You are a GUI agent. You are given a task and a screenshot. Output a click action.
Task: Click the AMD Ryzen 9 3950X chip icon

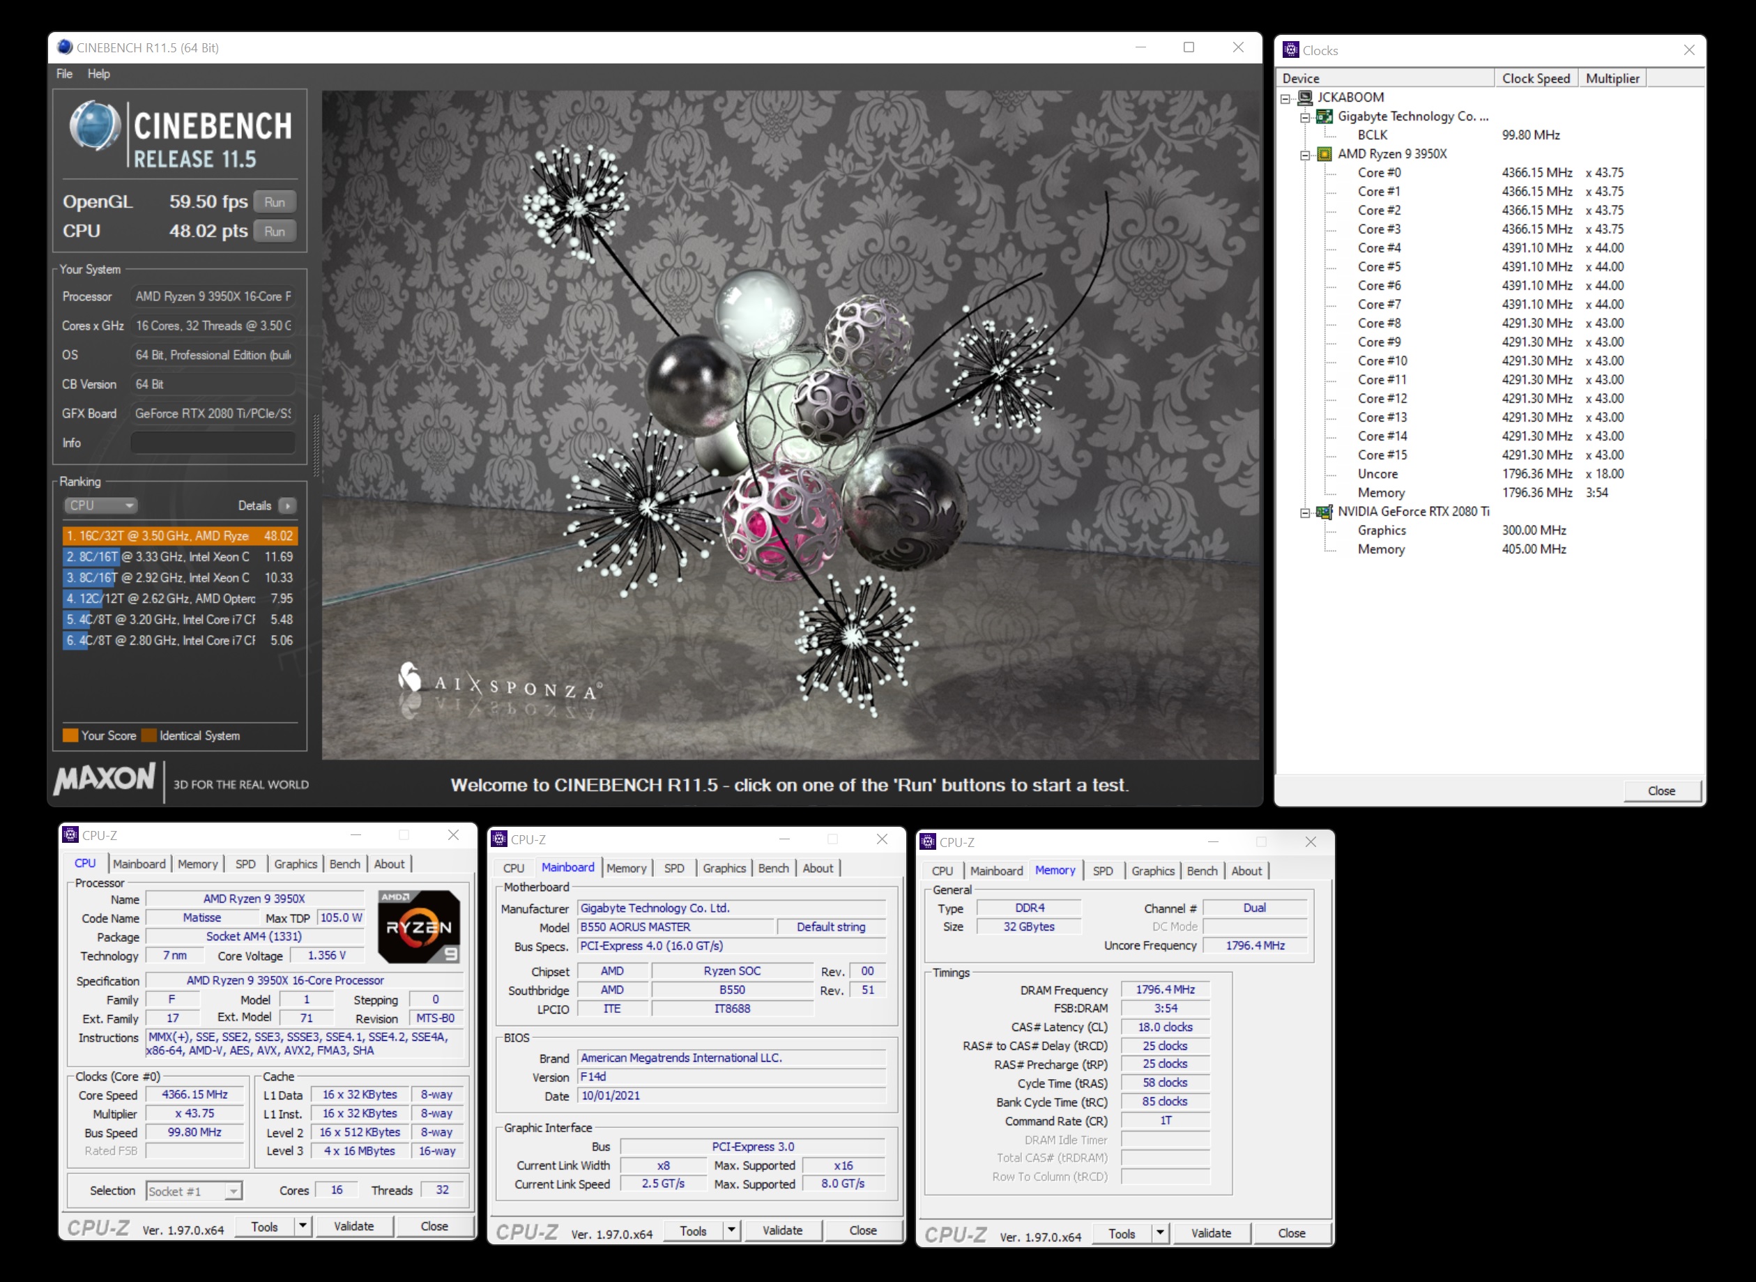coord(1324,153)
